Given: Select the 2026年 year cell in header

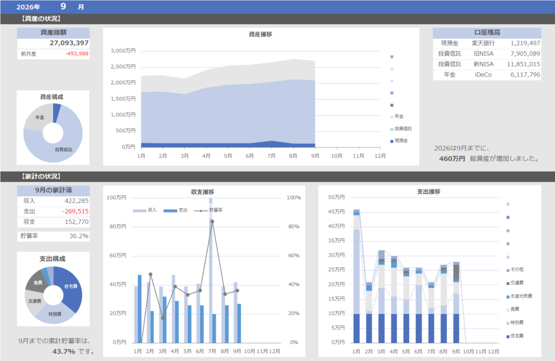Looking at the screenshot, I should click(28, 7).
